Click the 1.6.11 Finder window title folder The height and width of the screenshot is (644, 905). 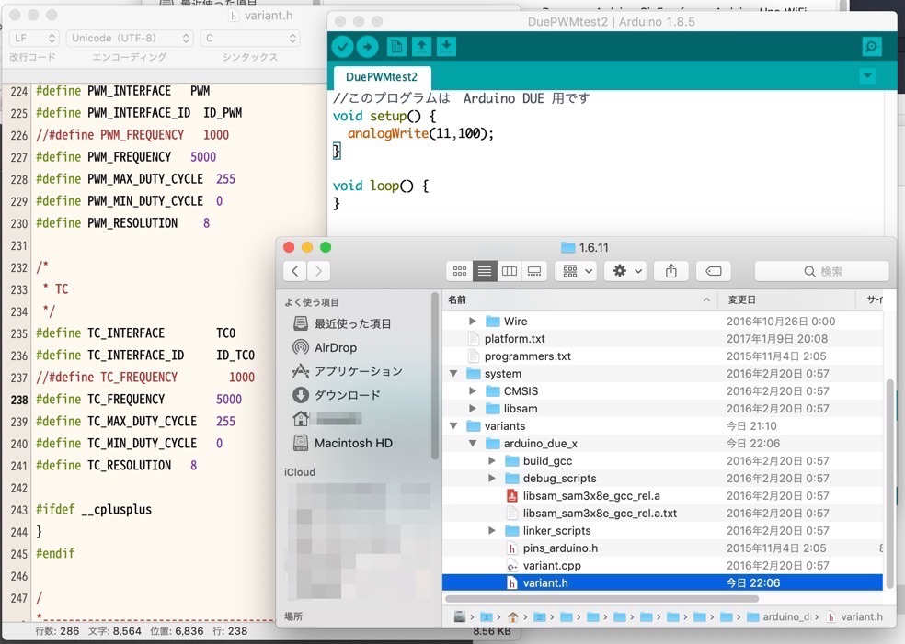coord(585,247)
